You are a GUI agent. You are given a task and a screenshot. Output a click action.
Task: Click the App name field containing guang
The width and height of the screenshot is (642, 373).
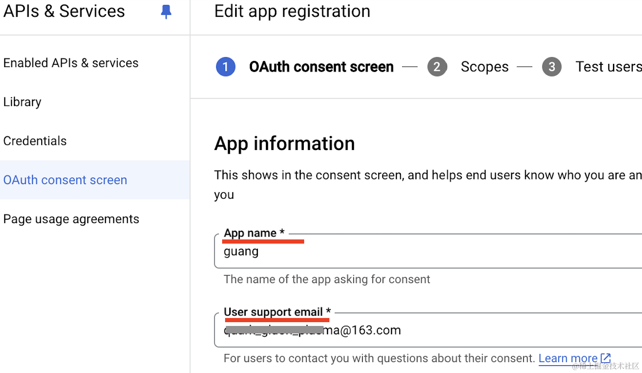point(421,252)
